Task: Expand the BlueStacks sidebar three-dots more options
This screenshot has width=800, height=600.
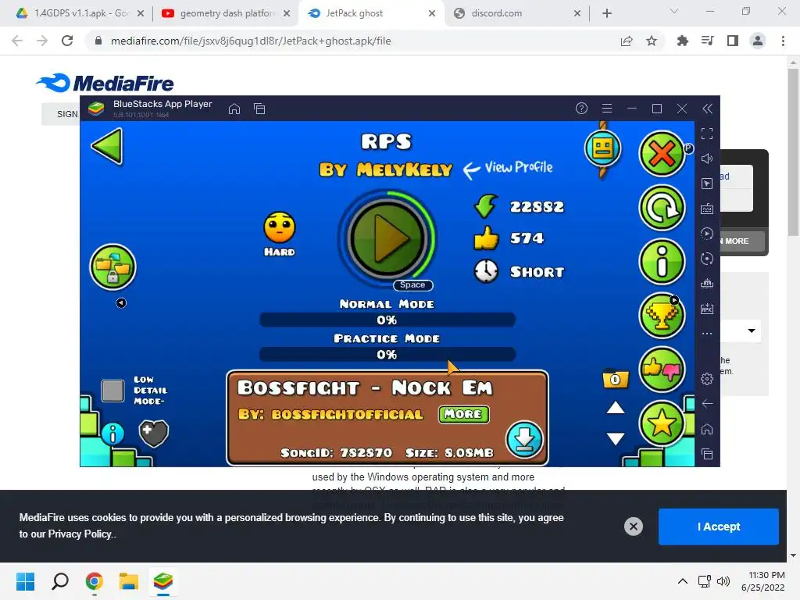Action: tap(706, 334)
